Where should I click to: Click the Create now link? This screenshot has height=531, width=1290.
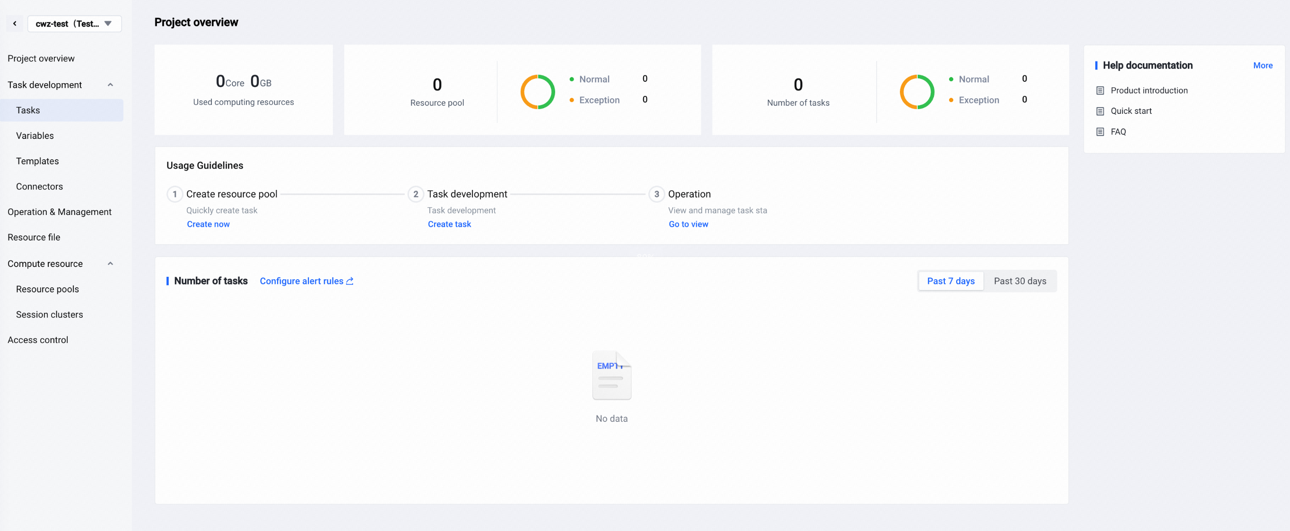point(209,224)
